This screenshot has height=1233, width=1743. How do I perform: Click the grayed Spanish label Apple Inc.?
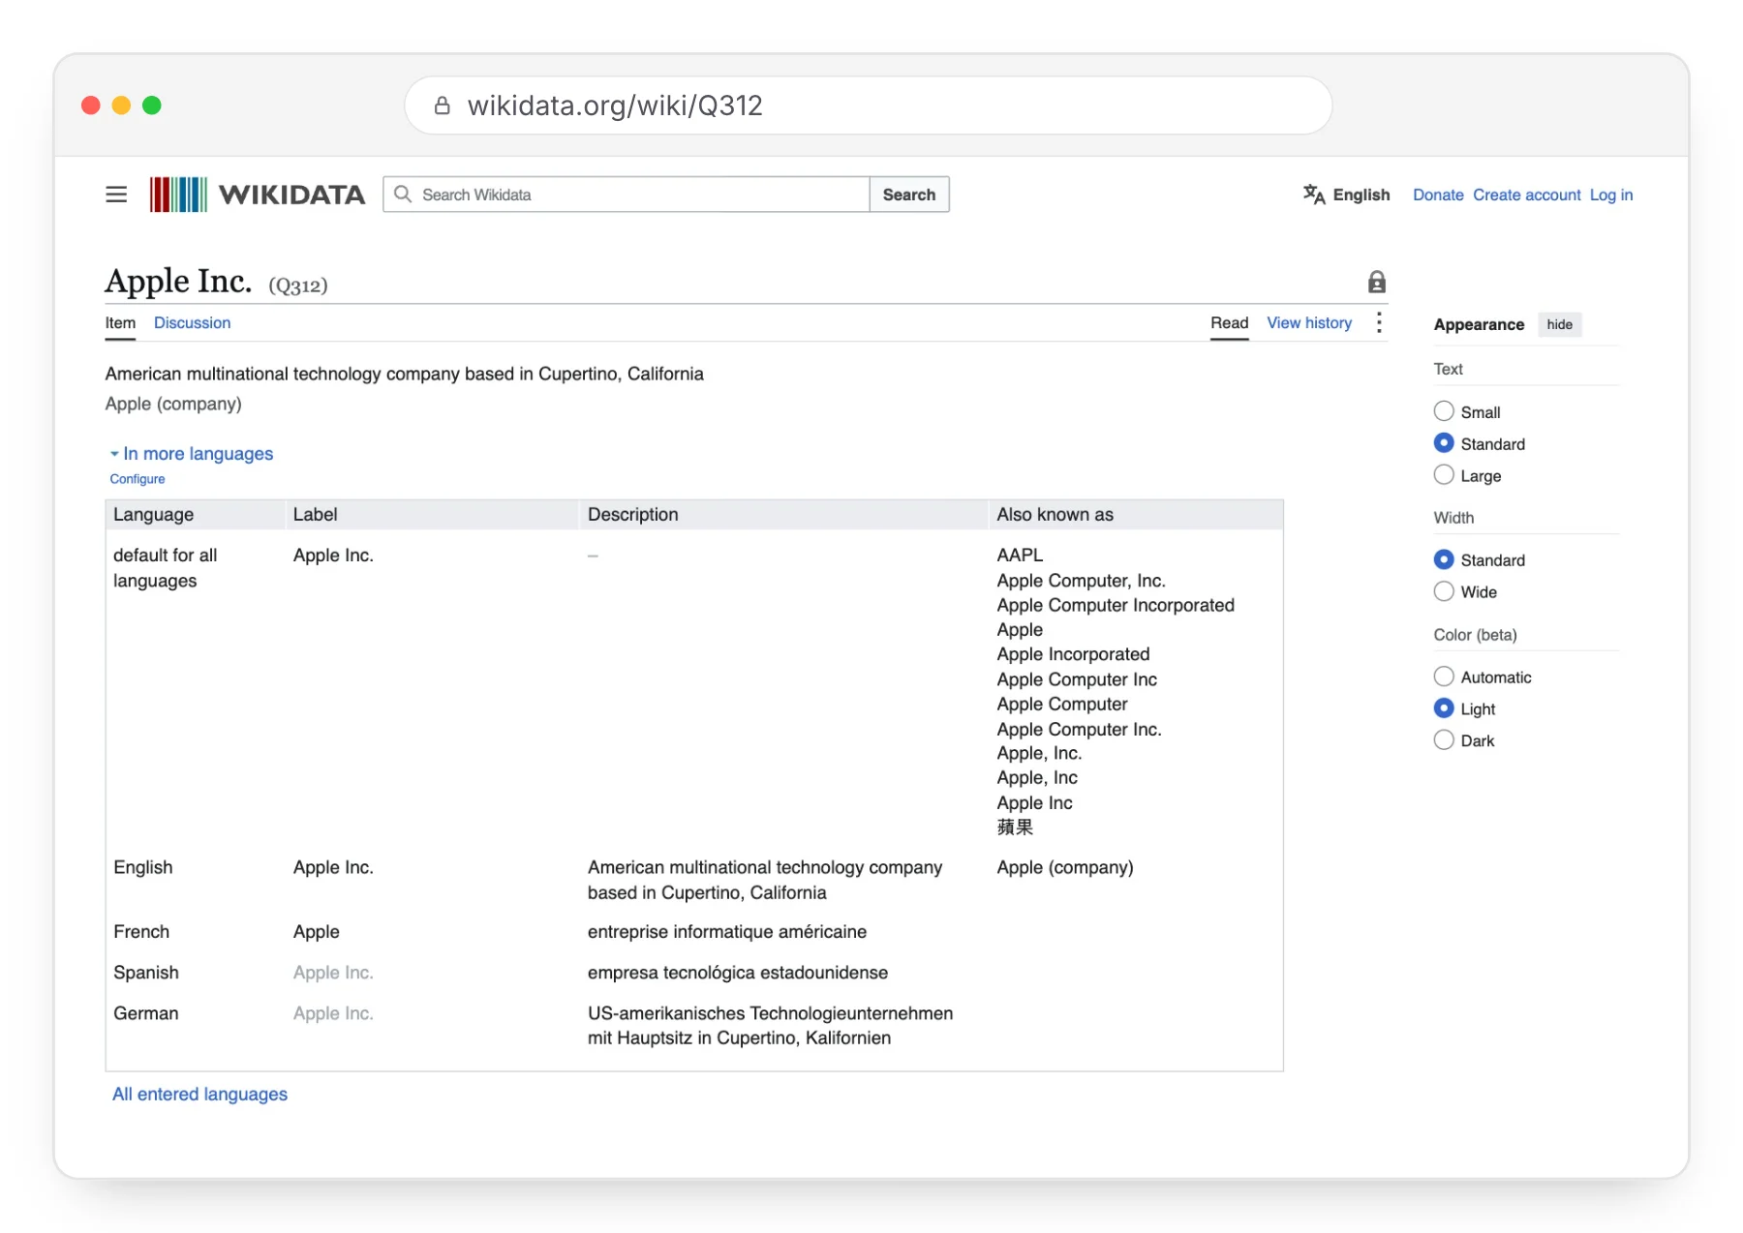coord(333,972)
